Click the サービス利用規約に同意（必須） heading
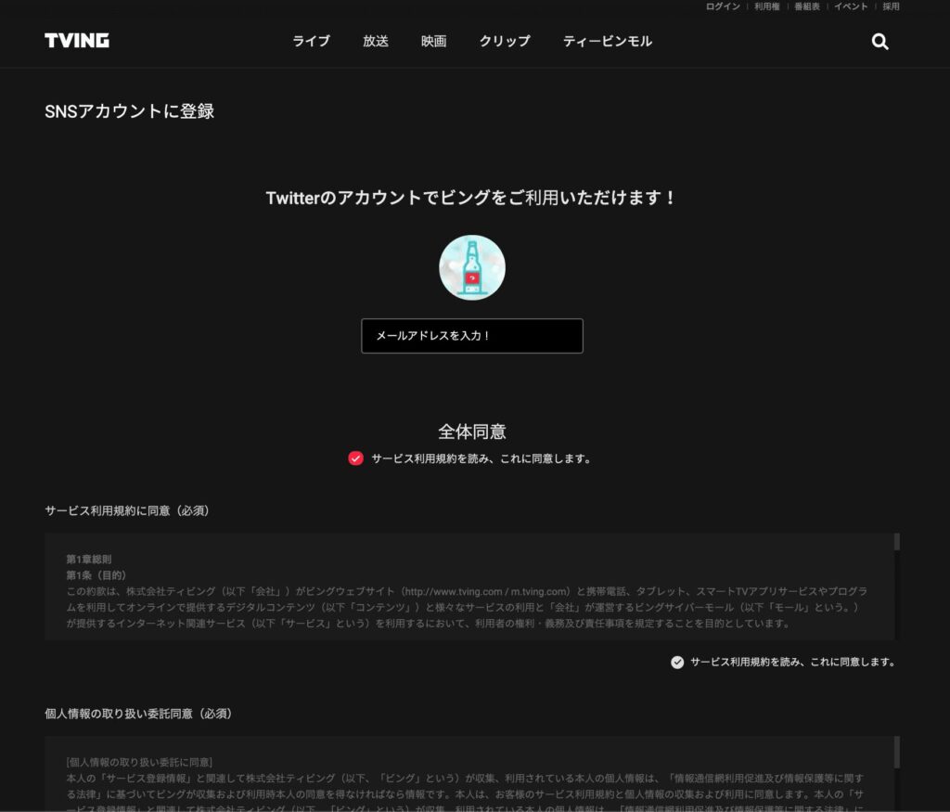950x812 pixels. pyautogui.click(x=127, y=510)
